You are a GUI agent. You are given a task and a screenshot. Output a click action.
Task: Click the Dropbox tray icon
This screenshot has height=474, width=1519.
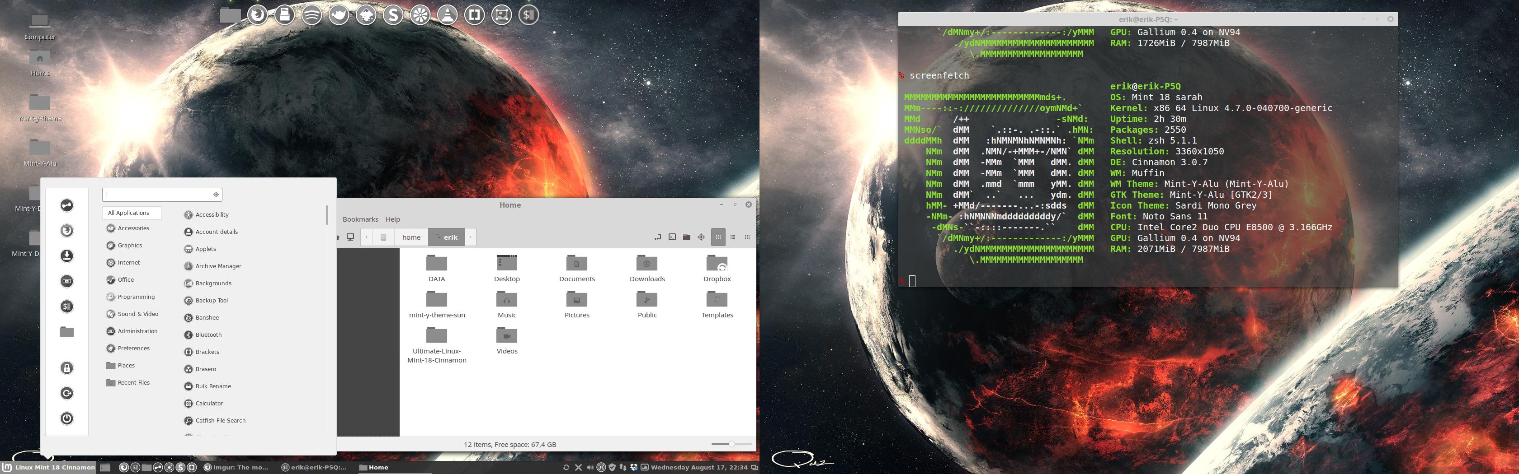(634, 468)
